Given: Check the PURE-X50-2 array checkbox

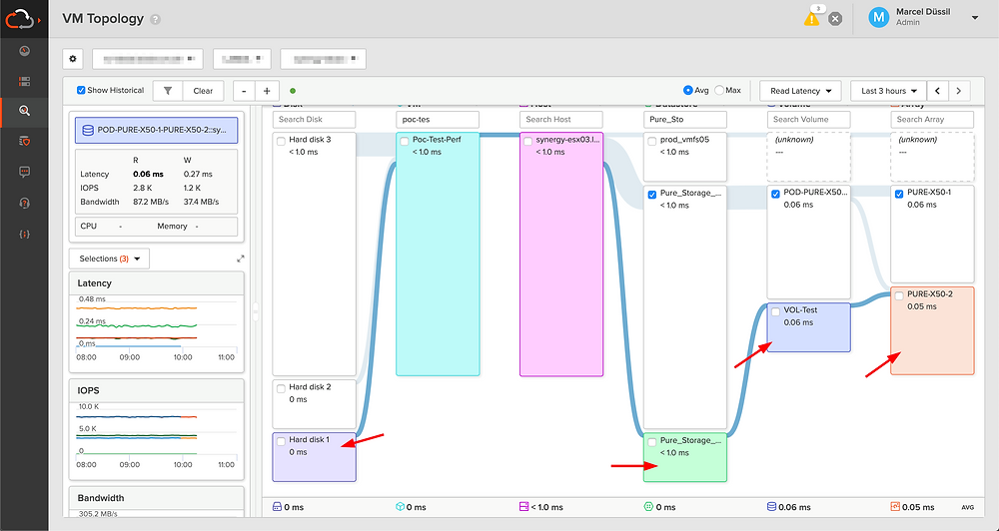Looking at the screenshot, I should coord(899,295).
